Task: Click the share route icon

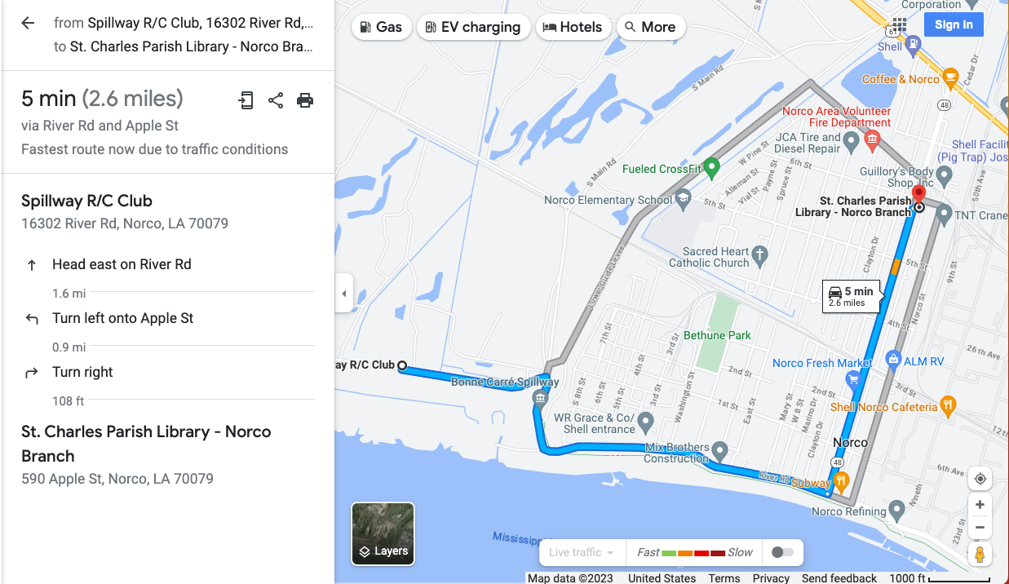Action: [276, 100]
